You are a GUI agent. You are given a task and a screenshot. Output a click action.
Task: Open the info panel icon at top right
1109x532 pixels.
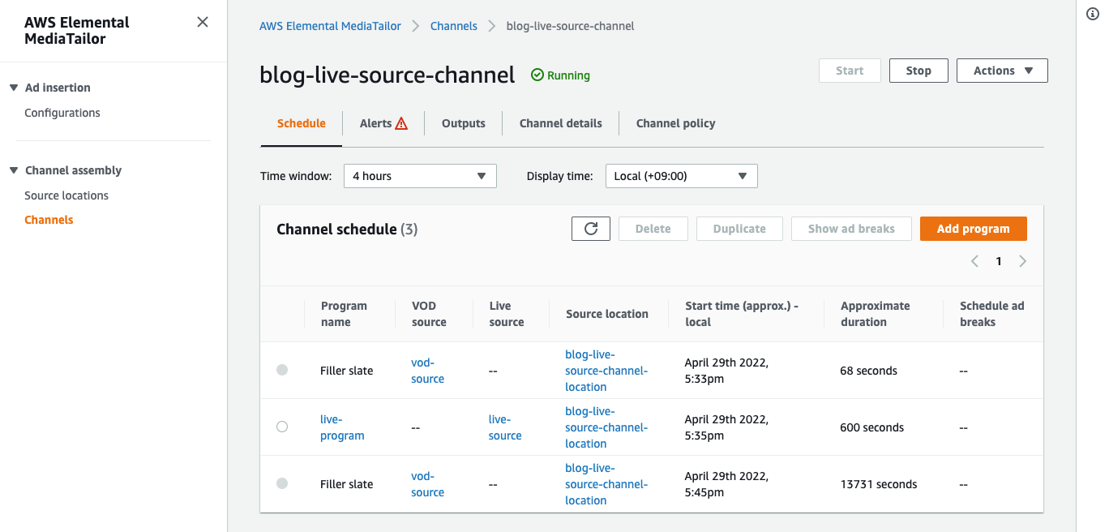click(x=1092, y=13)
